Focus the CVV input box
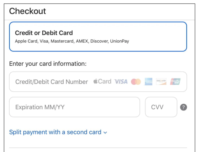198x152 pixels. pyautogui.click(x=161, y=107)
